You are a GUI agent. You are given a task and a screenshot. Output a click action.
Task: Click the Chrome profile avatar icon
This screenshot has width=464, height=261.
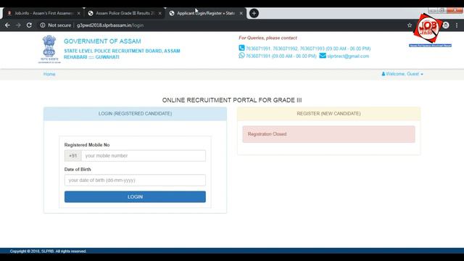tap(446, 25)
